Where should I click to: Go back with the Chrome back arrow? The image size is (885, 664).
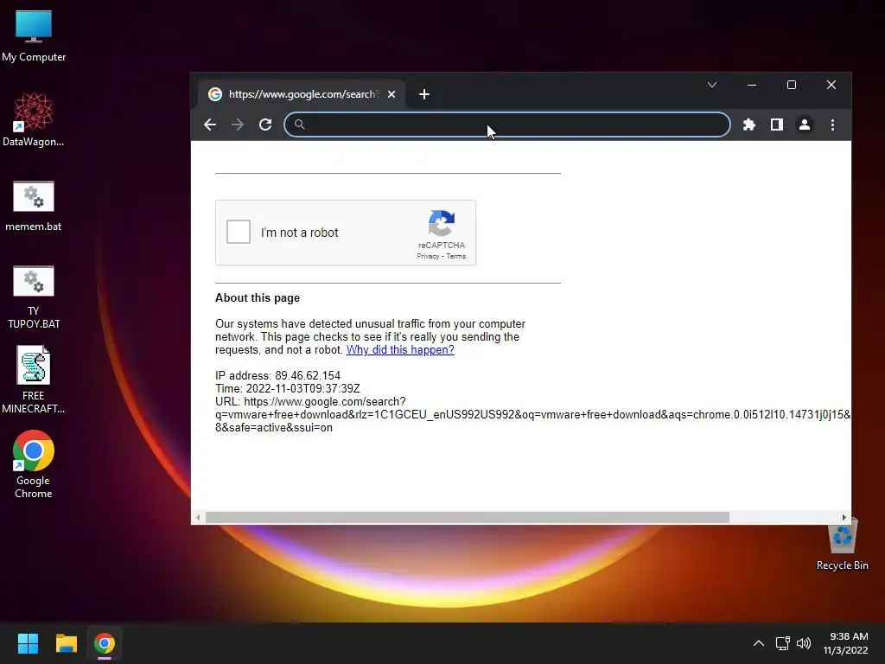(x=210, y=124)
